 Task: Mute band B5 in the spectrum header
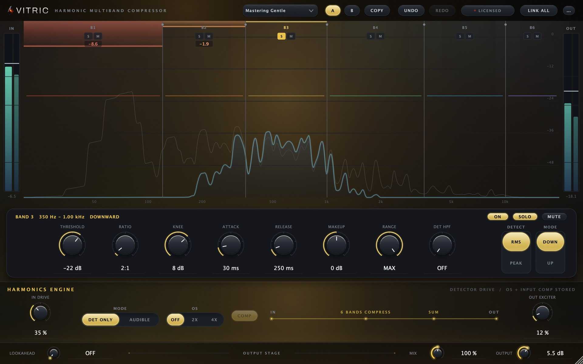470,36
